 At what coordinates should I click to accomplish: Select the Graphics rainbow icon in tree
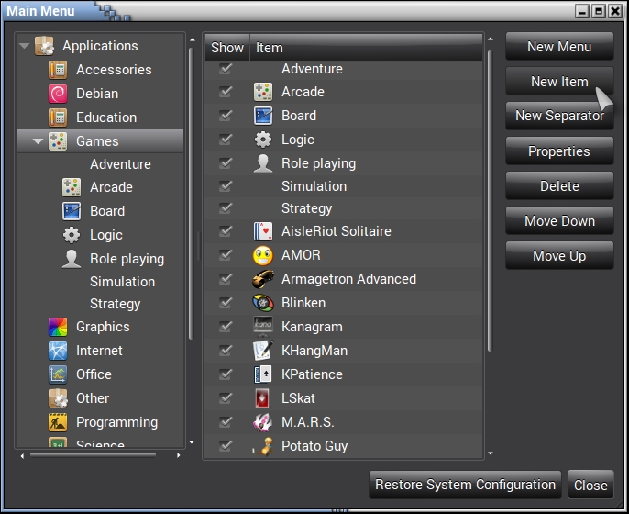[58, 327]
